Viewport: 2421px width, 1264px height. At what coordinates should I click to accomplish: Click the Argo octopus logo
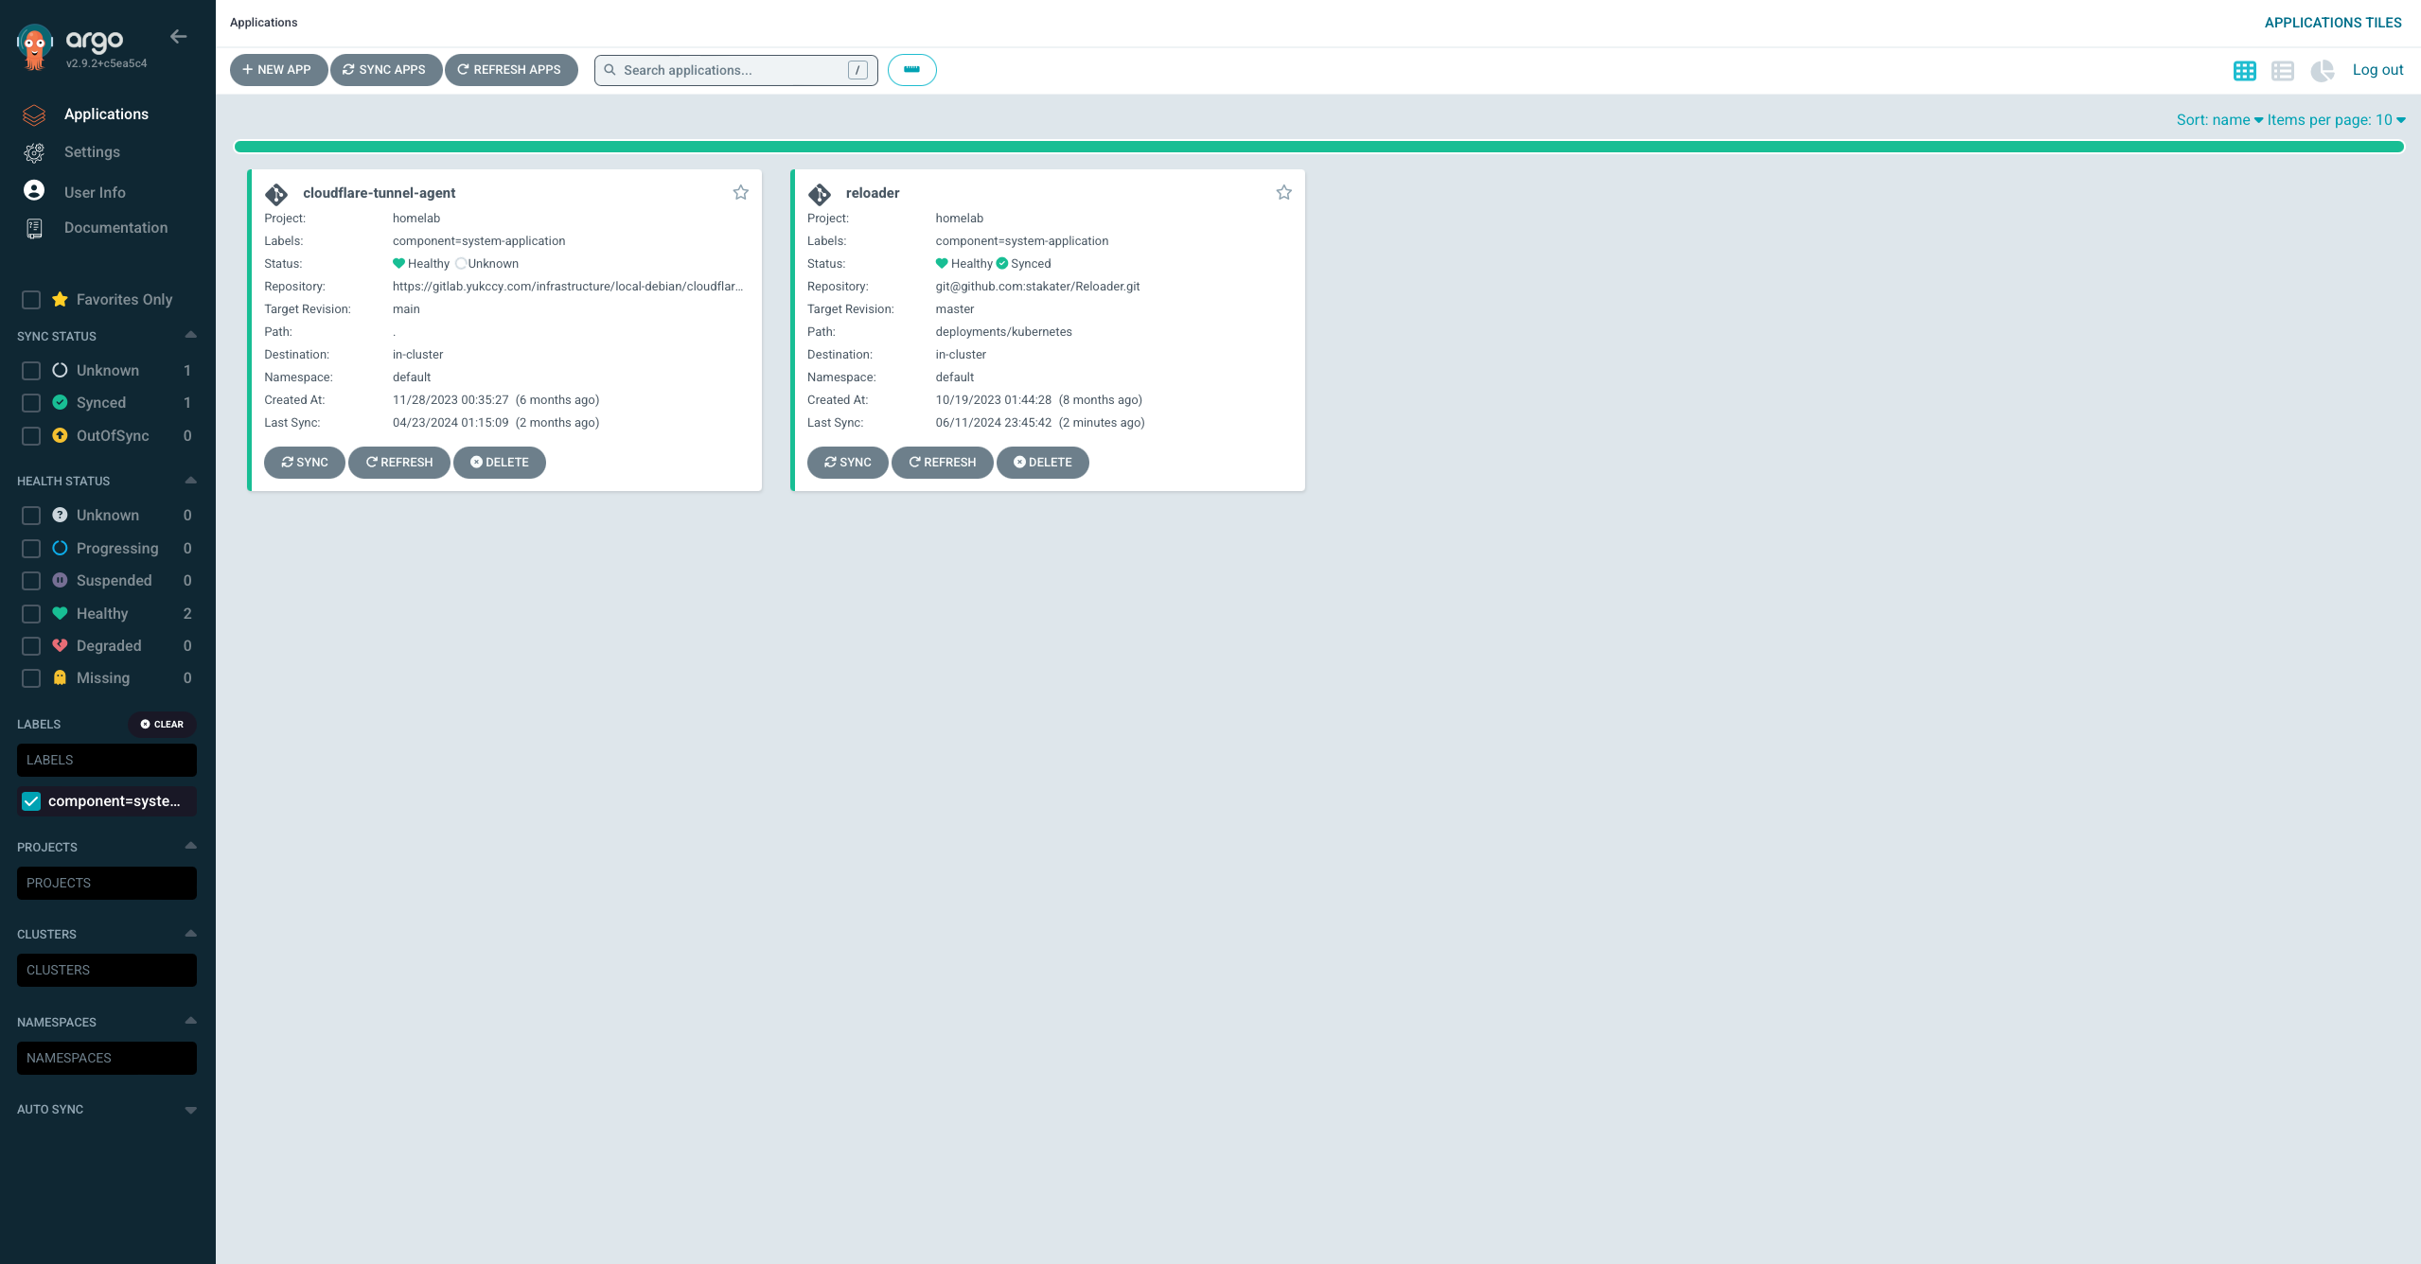pyautogui.click(x=35, y=47)
